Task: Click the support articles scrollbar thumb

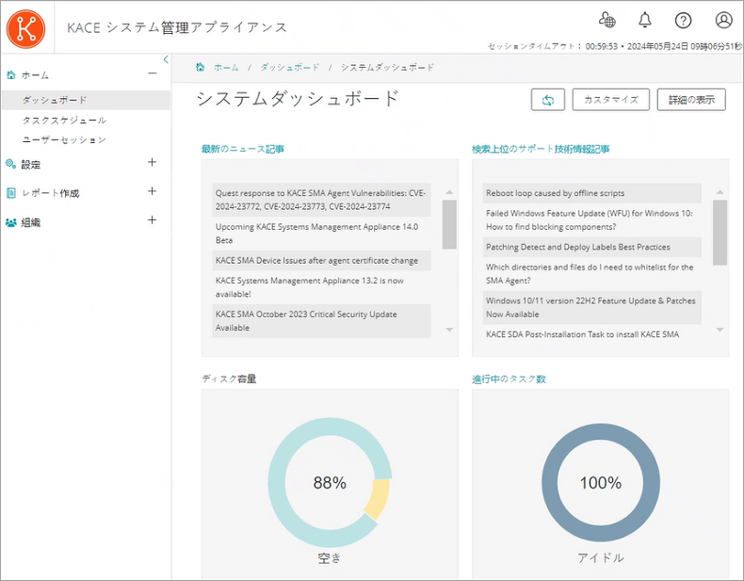Action: 720,233
